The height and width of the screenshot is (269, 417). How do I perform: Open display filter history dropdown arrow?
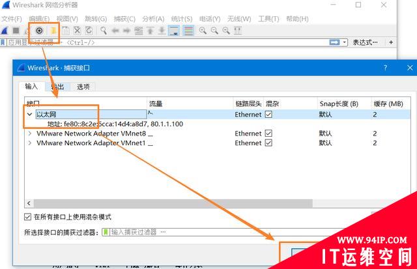[x=345, y=42]
